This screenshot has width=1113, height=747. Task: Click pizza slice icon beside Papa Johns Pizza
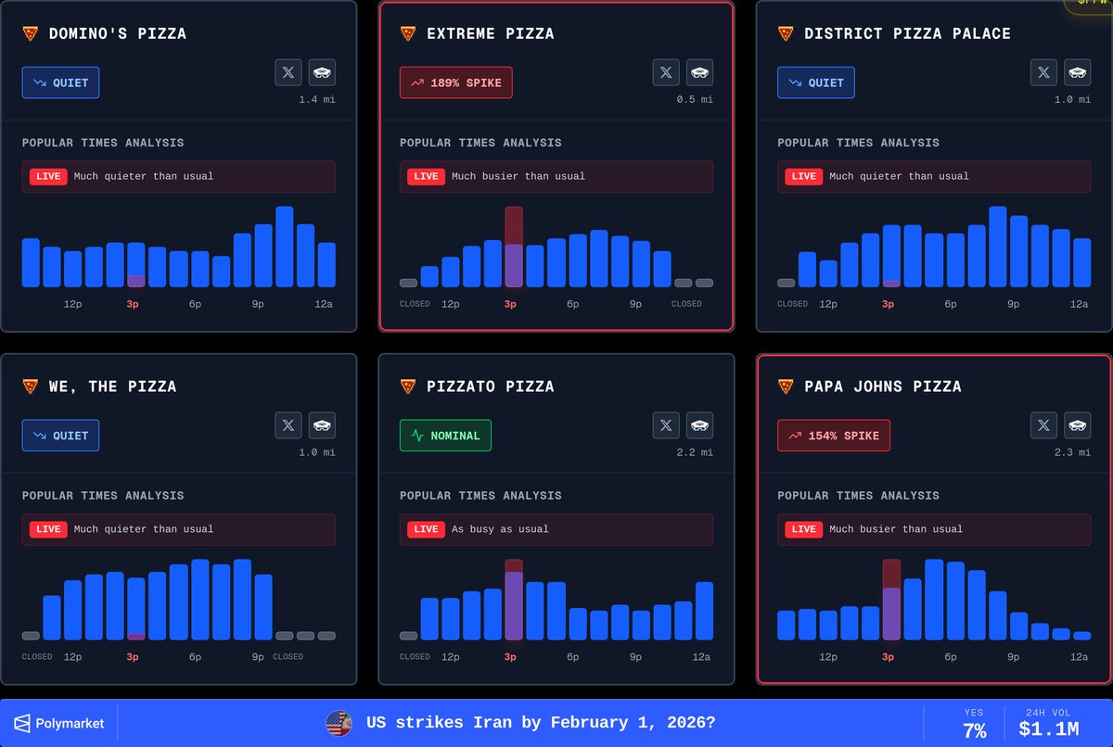point(786,386)
